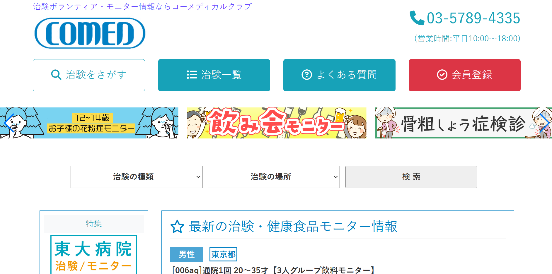Viewport: 552px width, 274px height.
Task: Click the list icon in 治験一覧
Action: (x=192, y=75)
